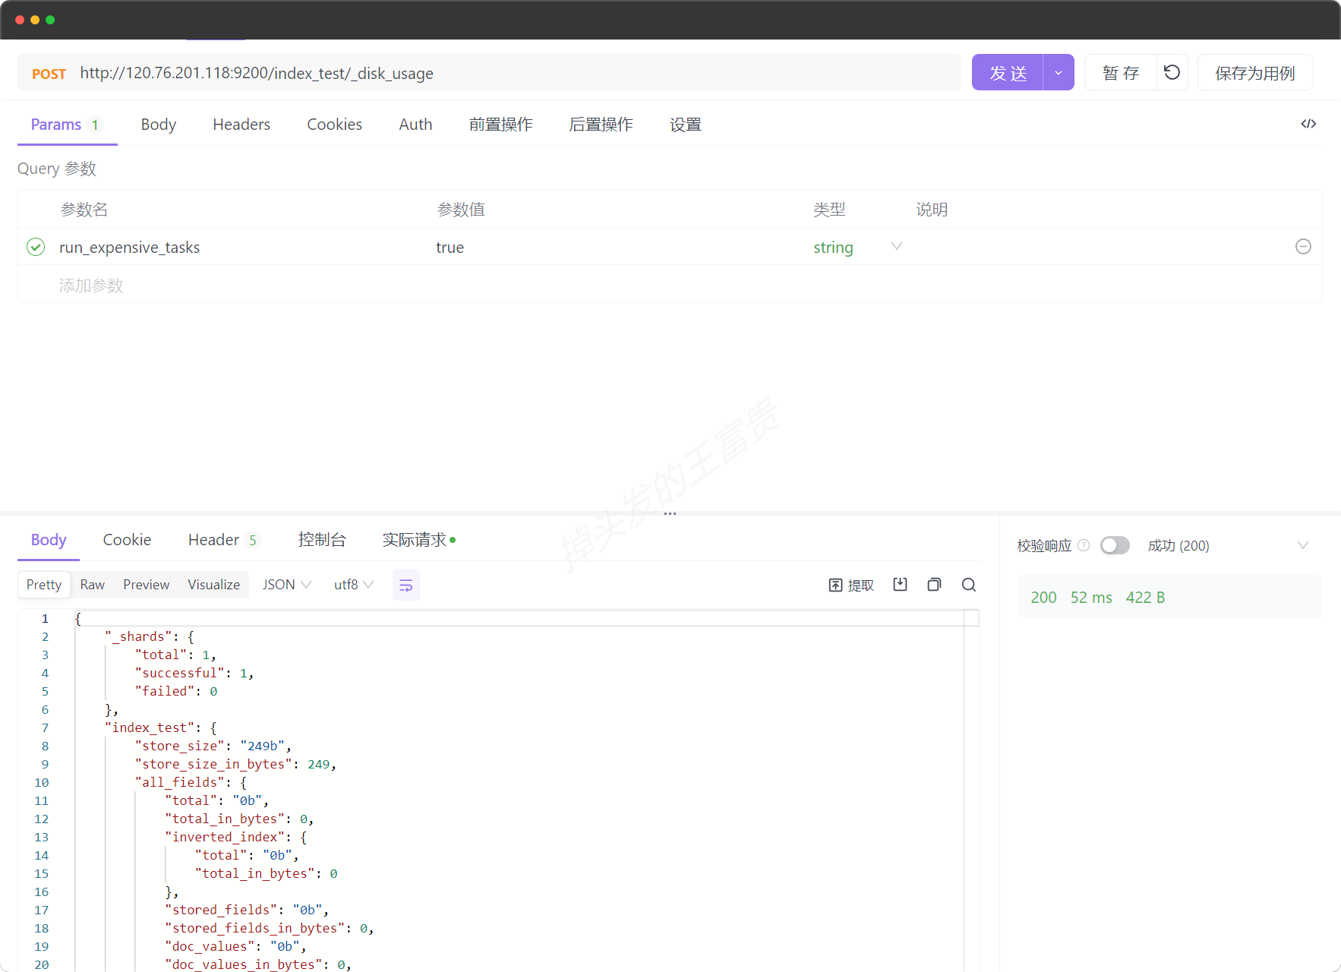This screenshot has width=1341, height=972.
Task: Copy the response body icon
Action: [934, 585]
